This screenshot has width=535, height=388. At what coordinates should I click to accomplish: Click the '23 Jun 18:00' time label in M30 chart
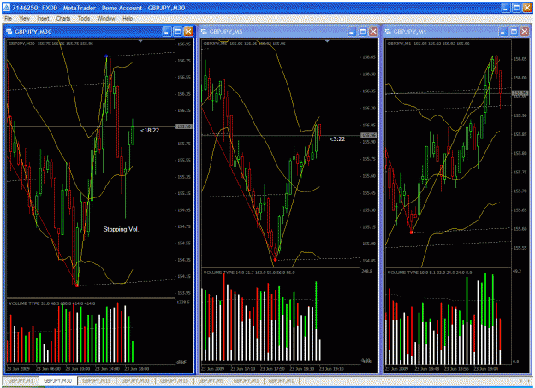(137, 369)
